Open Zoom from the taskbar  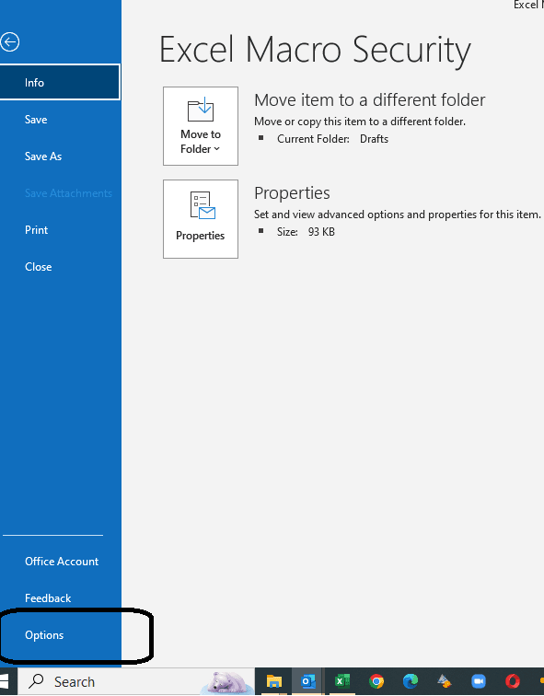[x=479, y=681]
